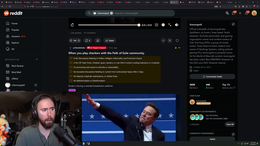
Task: Seek on the video progress slider
Action: [x=109, y=25]
